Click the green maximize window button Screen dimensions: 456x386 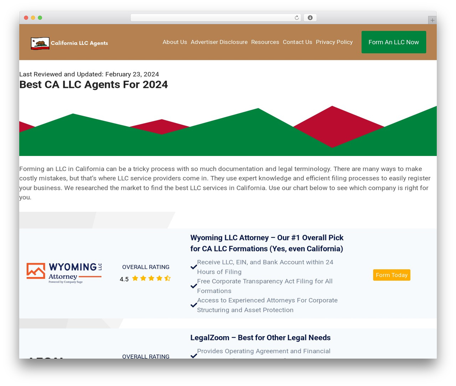point(40,18)
